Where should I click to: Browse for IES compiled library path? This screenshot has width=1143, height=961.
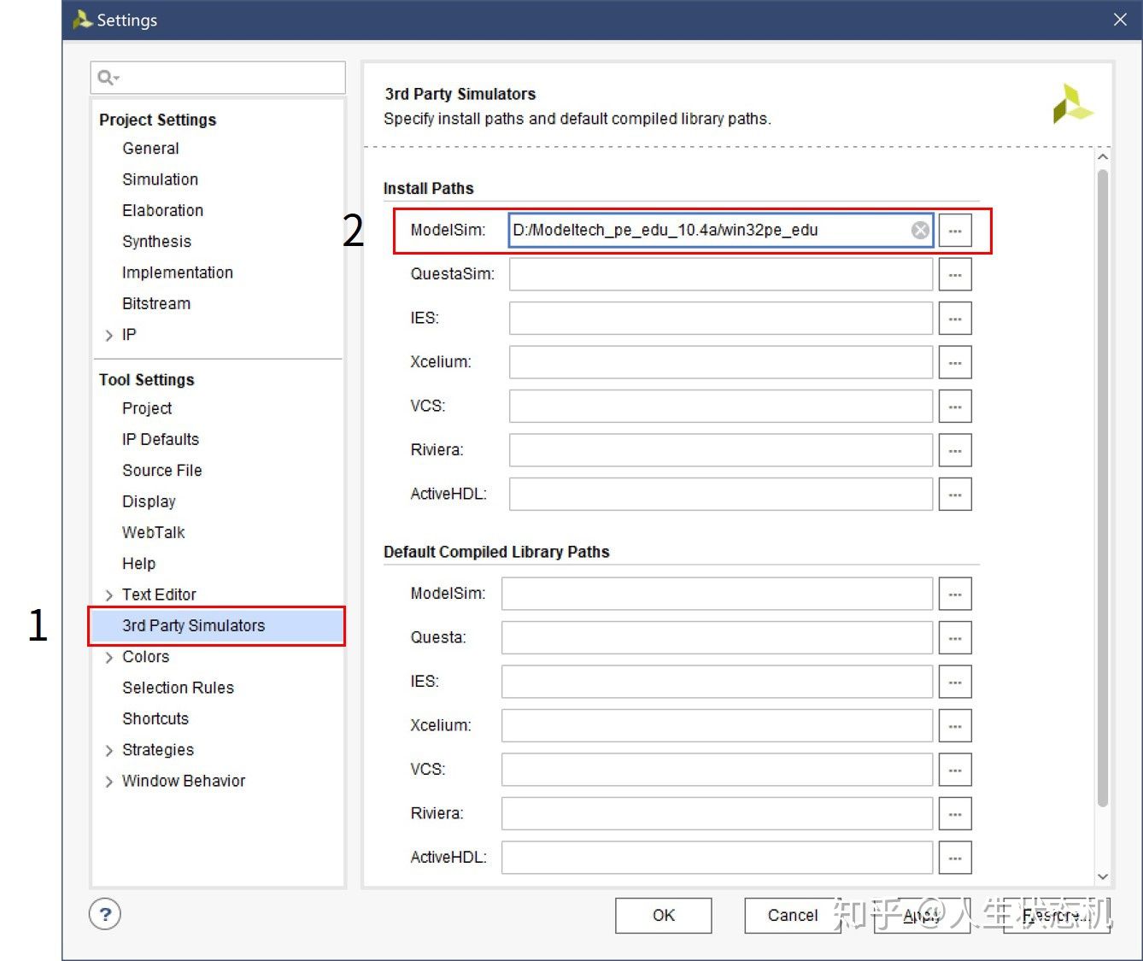pyautogui.click(x=955, y=682)
